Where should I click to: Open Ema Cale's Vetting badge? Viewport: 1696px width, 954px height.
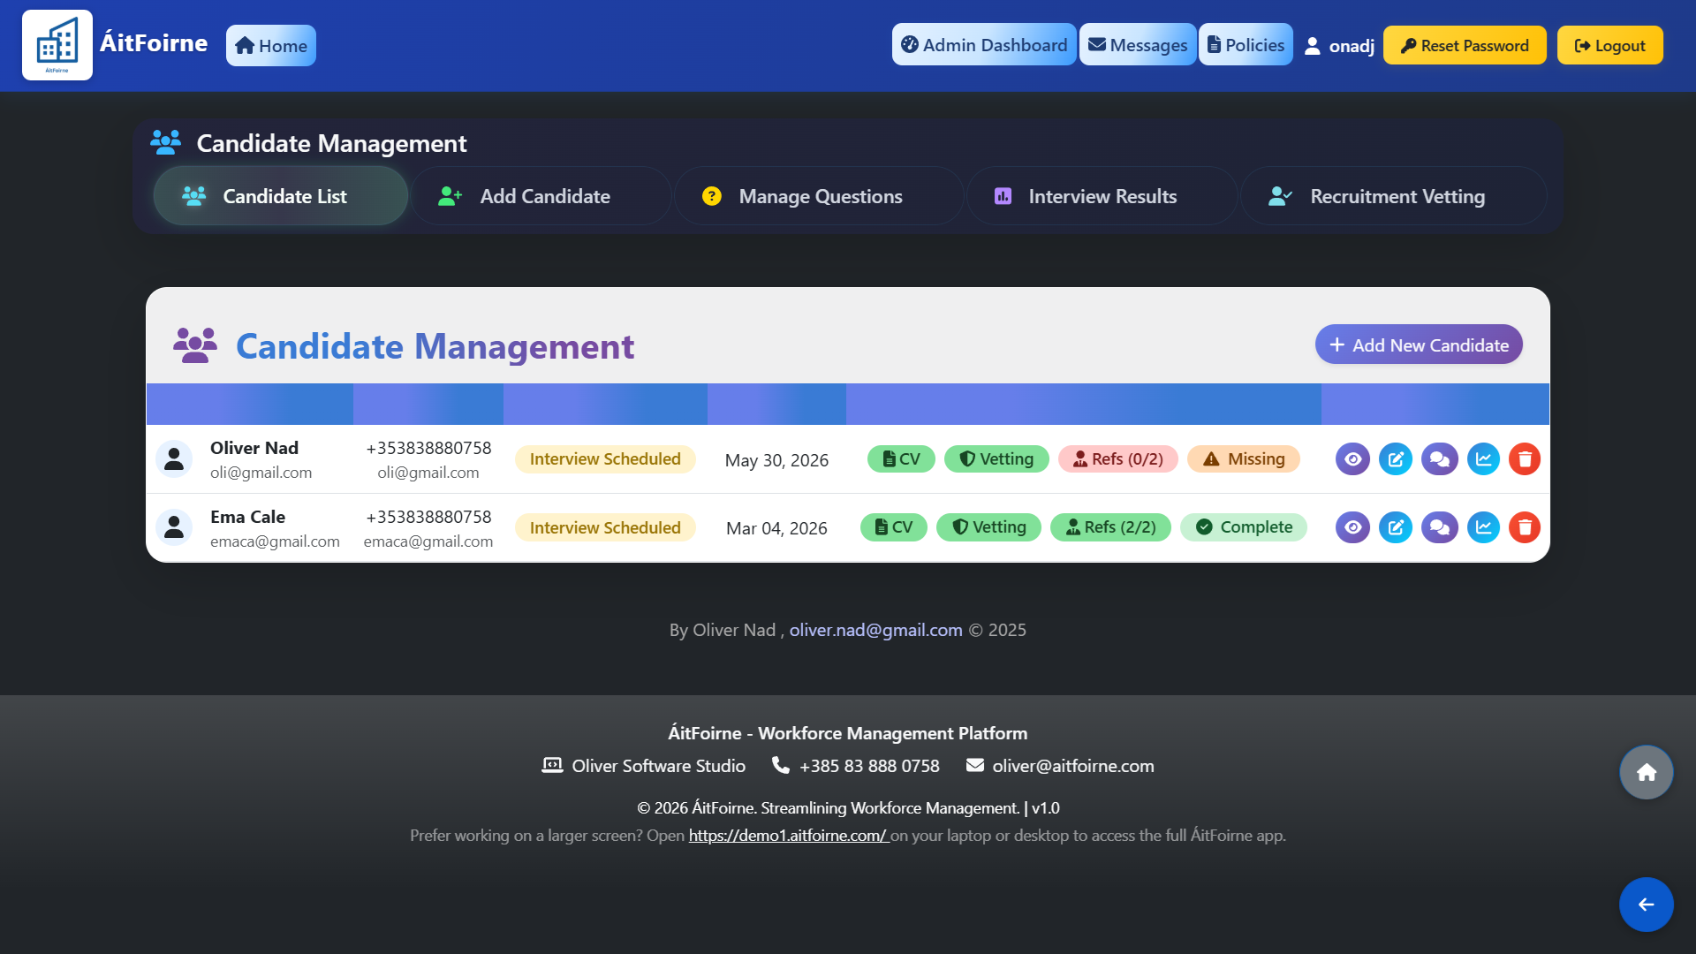989,527
